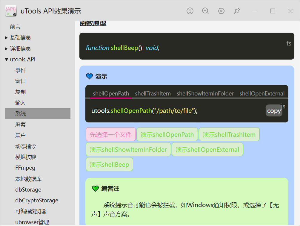Image resolution: width=300 pixels, height=226 pixels.
Task: Select dbStorage in the sidebar
Action: pyautogui.click(x=28, y=189)
